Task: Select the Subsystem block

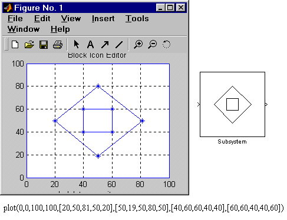Action: pos(232,104)
